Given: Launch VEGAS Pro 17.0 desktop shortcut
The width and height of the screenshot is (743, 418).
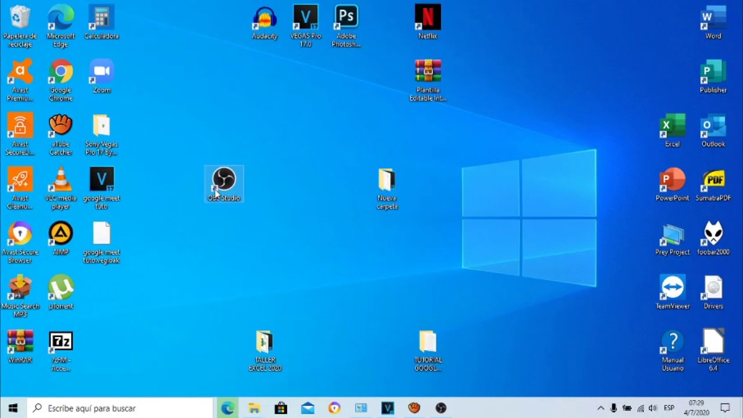Looking at the screenshot, I should click(x=305, y=26).
